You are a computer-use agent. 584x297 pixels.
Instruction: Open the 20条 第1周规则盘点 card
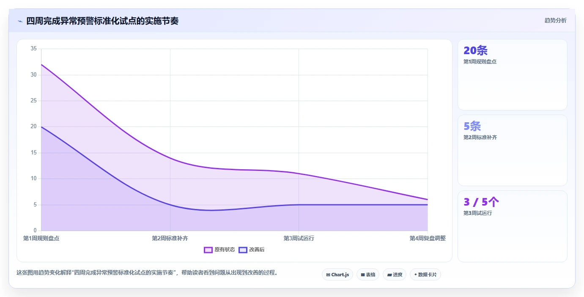click(x=512, y=75)
